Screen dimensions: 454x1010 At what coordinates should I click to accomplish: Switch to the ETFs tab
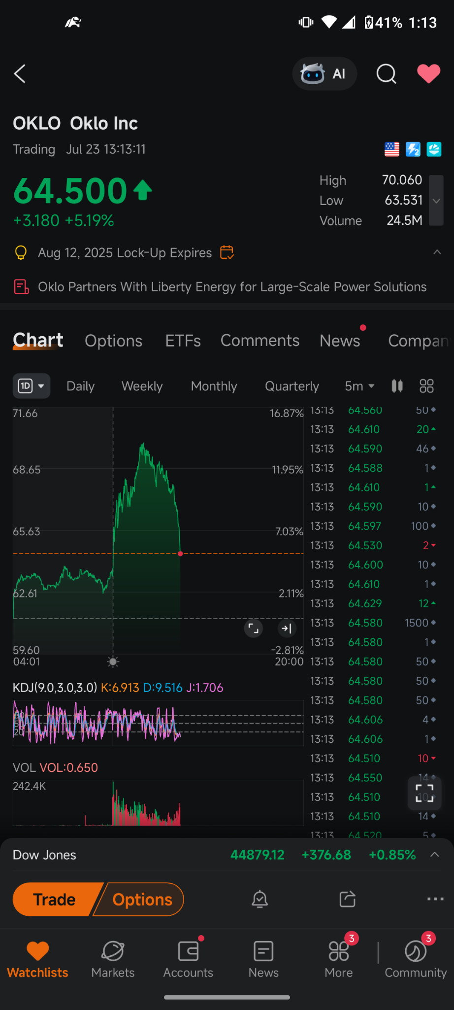pos(183,341)
